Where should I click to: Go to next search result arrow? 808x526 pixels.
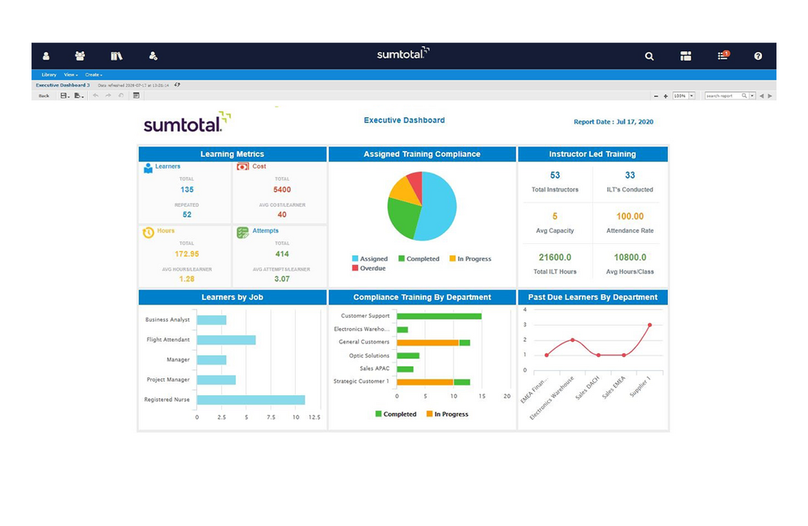click(x=770, y=96)
